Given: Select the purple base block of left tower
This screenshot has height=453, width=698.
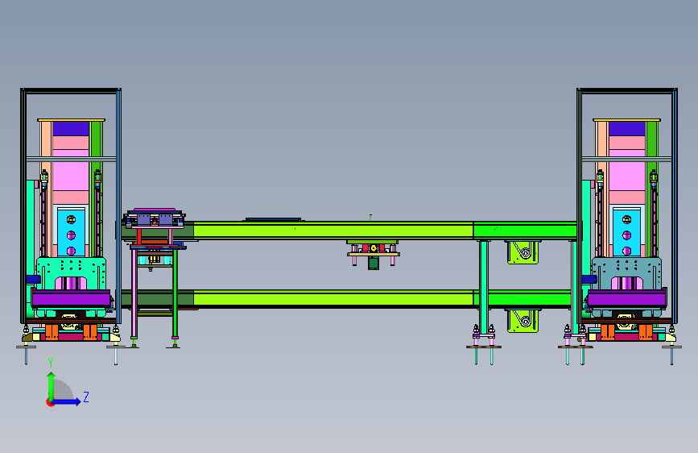Looking at the screenshot, I should [71, 298].
